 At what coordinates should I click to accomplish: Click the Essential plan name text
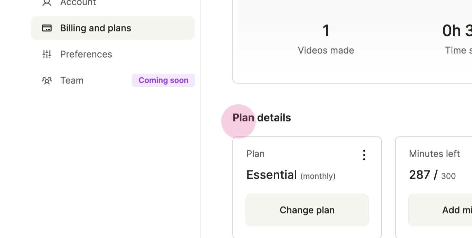[x=271, y=175]
